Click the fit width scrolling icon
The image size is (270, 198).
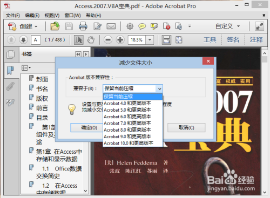tap(166, 40)
